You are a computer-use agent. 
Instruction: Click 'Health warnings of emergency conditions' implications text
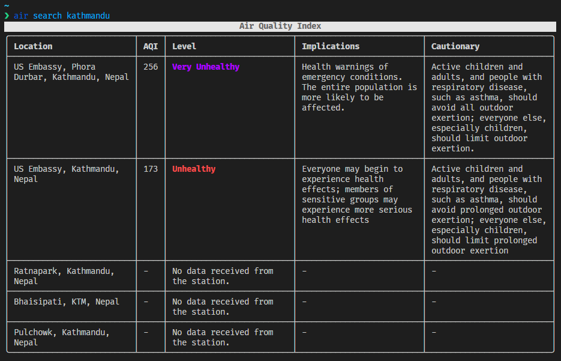[x=359, y=87]
